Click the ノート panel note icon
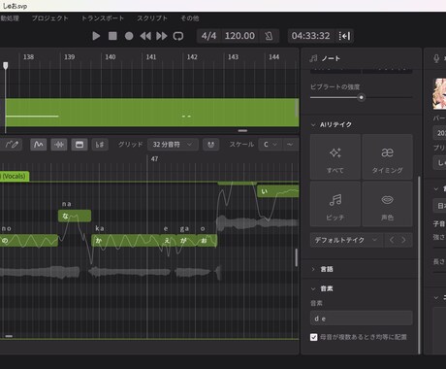This screenshot has height=369, width=446. click(x=313, y=58)
